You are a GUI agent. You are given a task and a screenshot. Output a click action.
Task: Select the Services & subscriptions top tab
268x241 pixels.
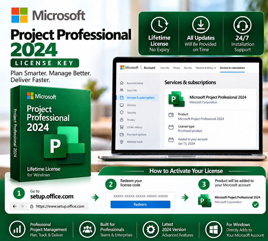coord(232,68)
